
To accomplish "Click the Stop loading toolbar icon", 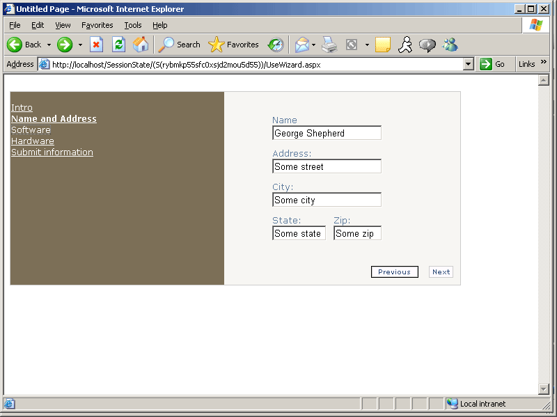I will [97, 45].
